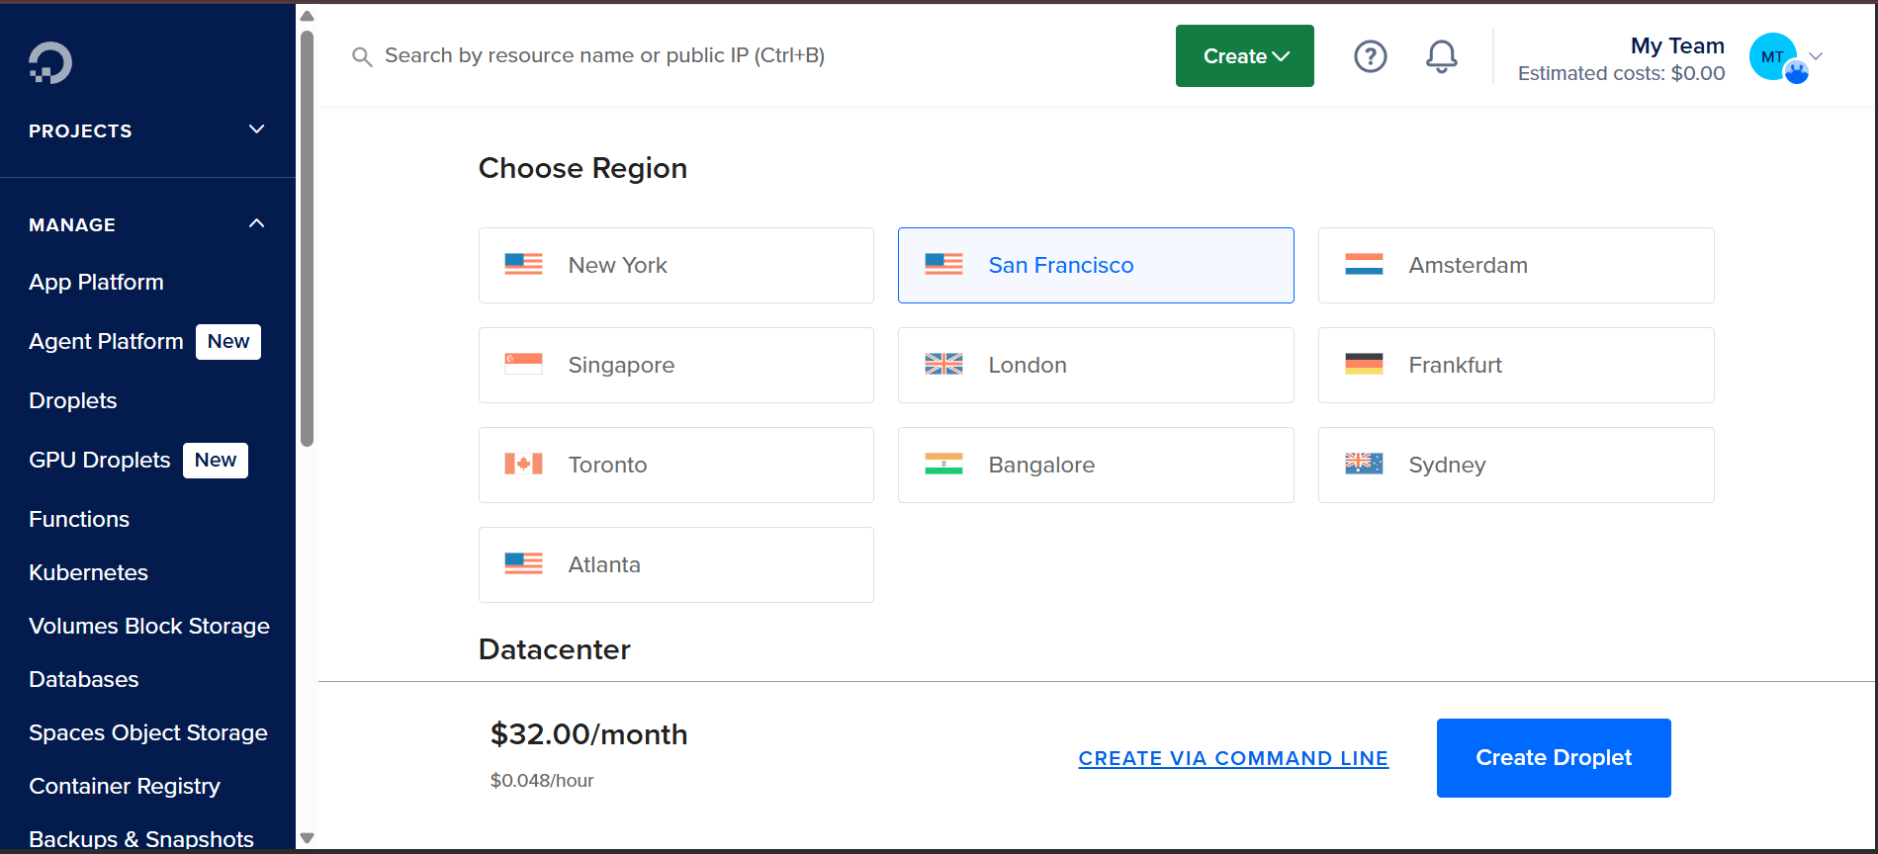Screen dimensions: 1878x854
Task: Choose Singapore region
Action: click(676, 365)
